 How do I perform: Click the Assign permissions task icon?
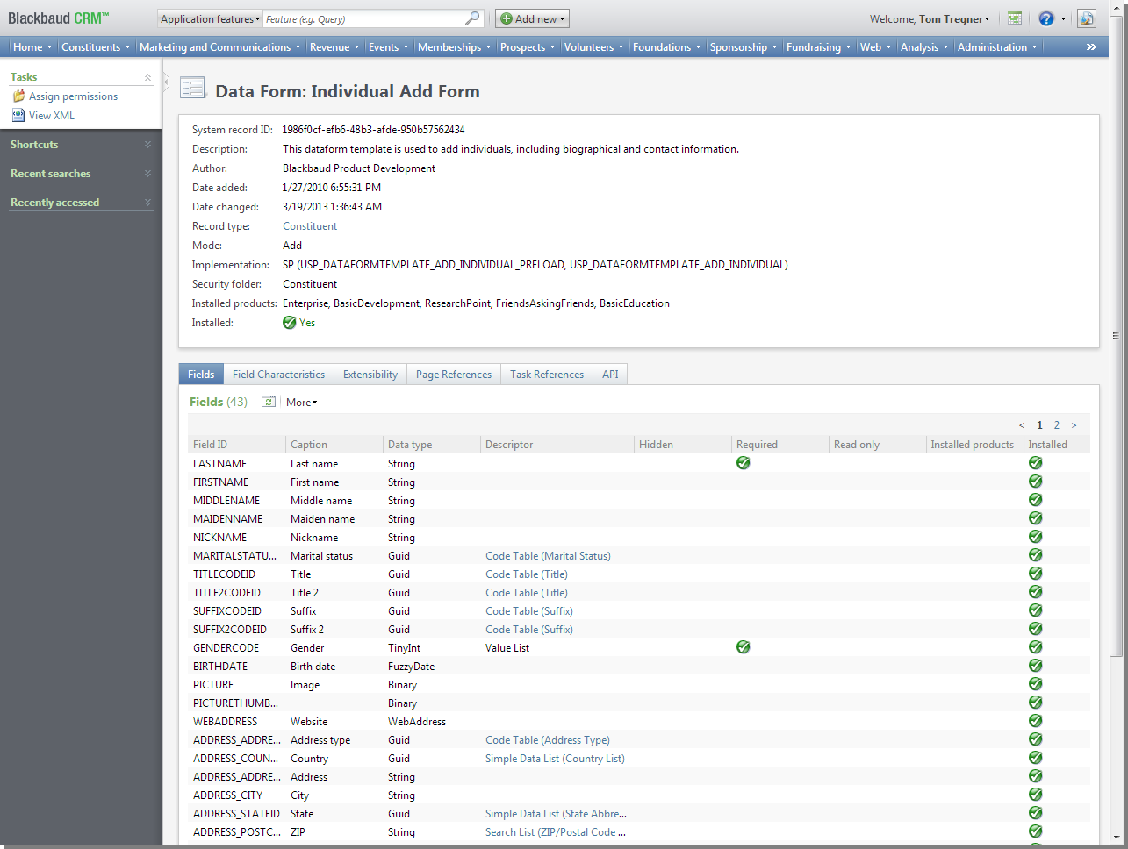(x=18, y=96)
